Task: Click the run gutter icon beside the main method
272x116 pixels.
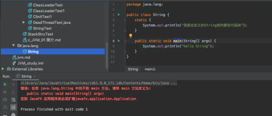Action: (x=119, y=41)
